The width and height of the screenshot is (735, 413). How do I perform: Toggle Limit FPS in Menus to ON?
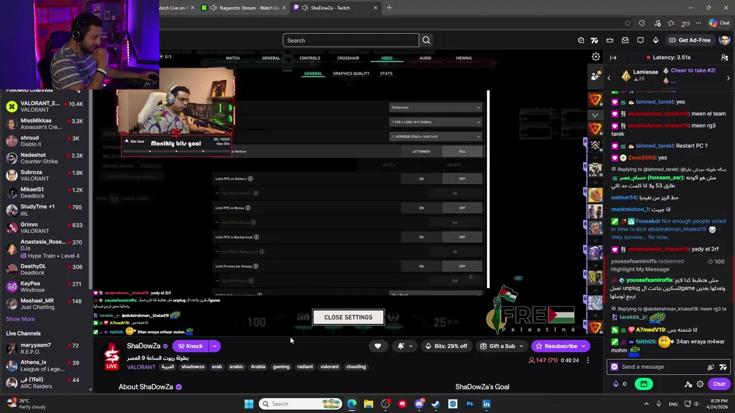[x=421, y=208]
